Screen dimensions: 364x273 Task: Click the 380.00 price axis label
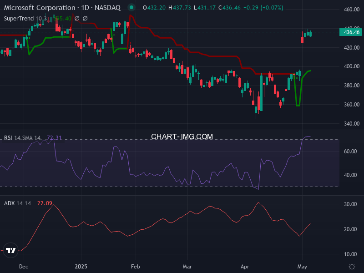[352, 86]
